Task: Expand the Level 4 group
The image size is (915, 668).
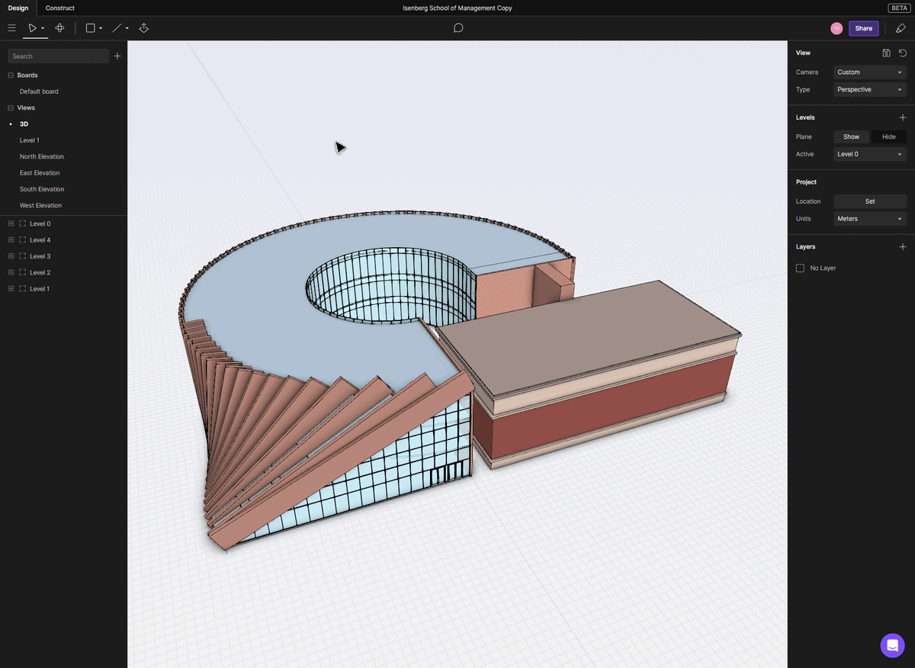Action: 11,240
